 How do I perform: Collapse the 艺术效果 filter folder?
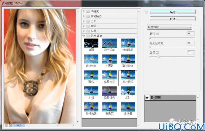tap(84, 36)
